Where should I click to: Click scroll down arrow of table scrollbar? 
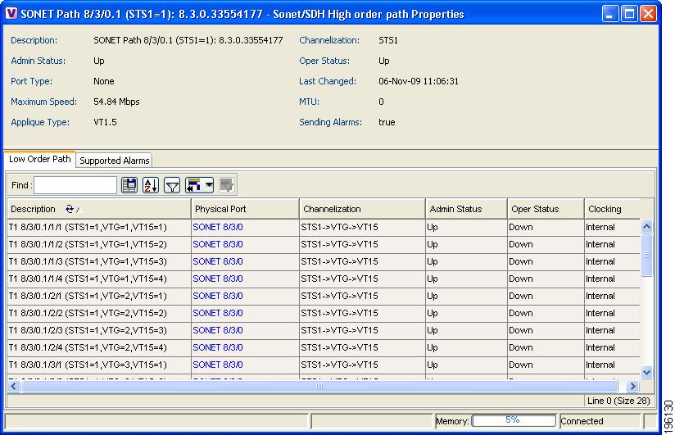pos(646,372)
